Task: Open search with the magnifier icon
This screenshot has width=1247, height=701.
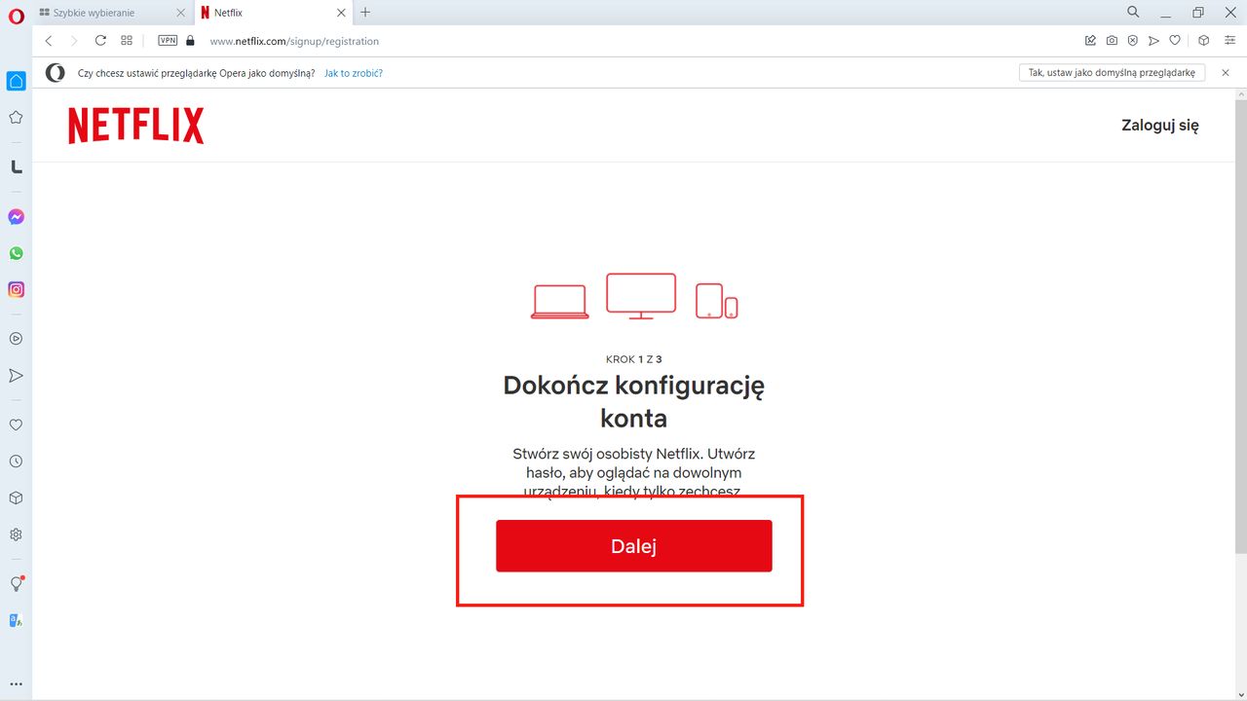Action: 1132,12
